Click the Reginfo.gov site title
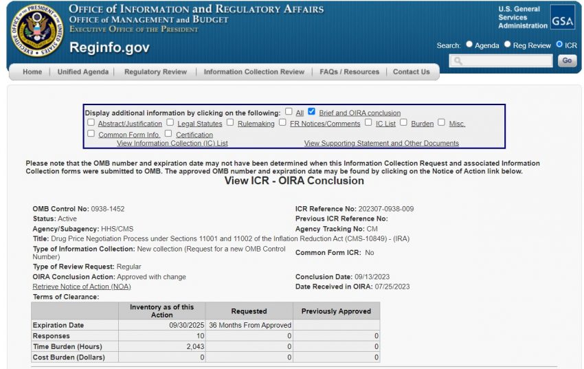Image resolution: width=584 pixels, height=369 pixels. point(109,48)
